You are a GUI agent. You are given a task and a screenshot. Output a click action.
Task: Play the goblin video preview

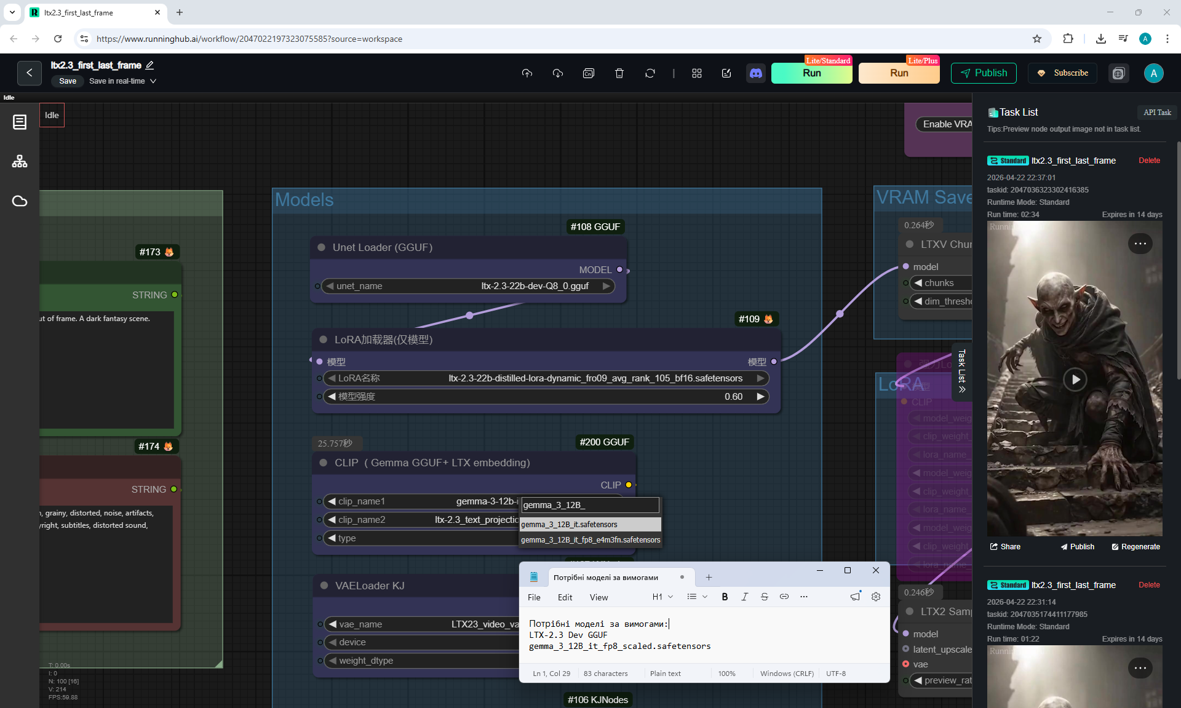tap(1075, 380)
